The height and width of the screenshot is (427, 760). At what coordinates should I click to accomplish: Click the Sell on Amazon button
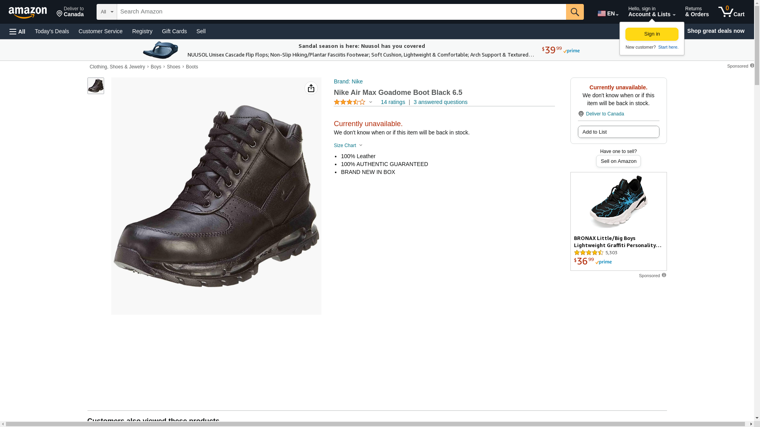(618, 161)
